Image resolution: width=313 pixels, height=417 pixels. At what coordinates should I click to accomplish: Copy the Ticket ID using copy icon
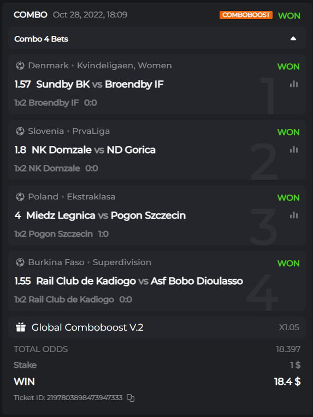(131, 398)
